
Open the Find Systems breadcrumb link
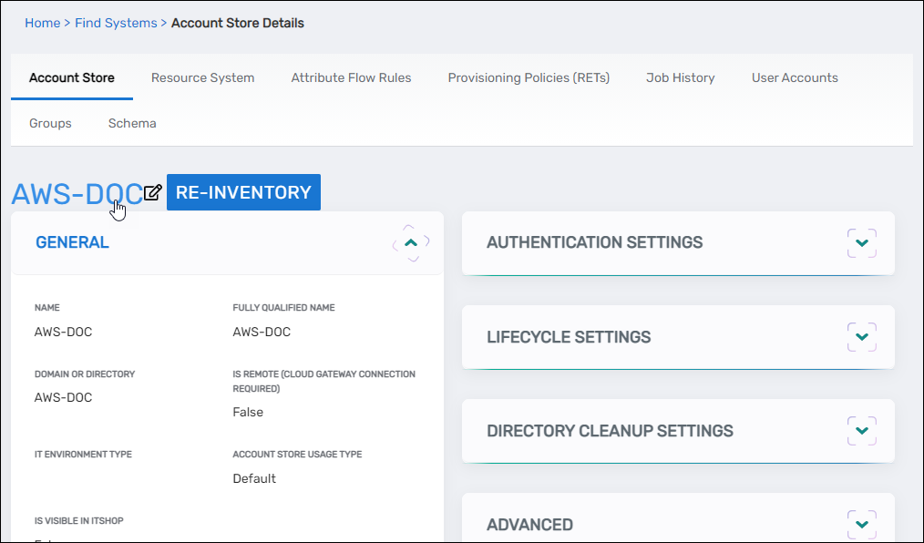(x=117, y=23)
